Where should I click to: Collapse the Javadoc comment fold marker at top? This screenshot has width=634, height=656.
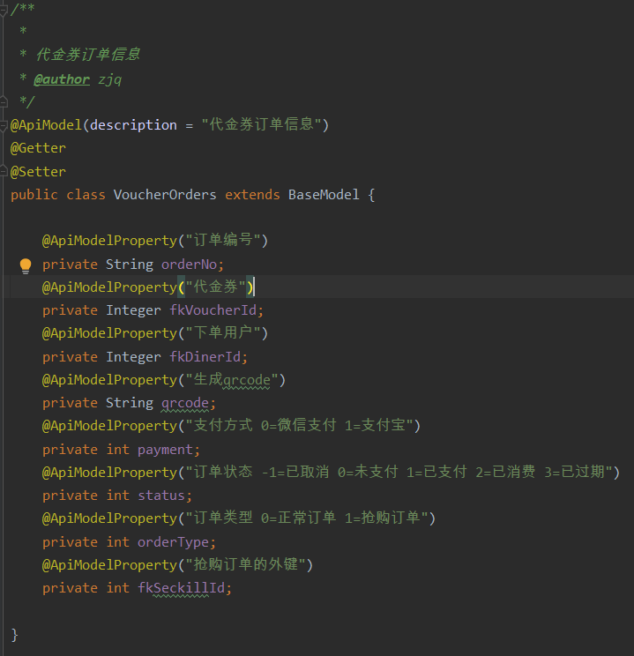3,10
